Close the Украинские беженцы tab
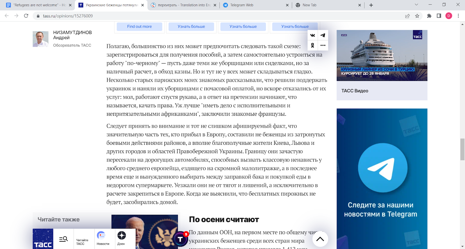Image resolution: width=465 pixels, height=249 pixels. click(142, 5)
